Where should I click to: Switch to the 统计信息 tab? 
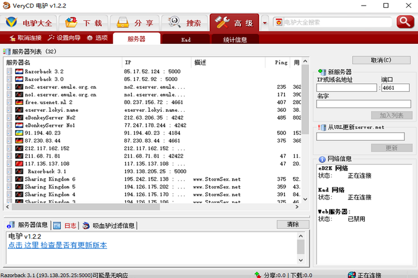[235, 40]
